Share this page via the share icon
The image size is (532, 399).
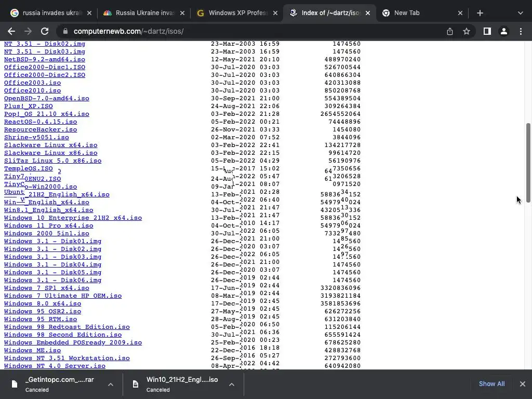coord(450,31)
